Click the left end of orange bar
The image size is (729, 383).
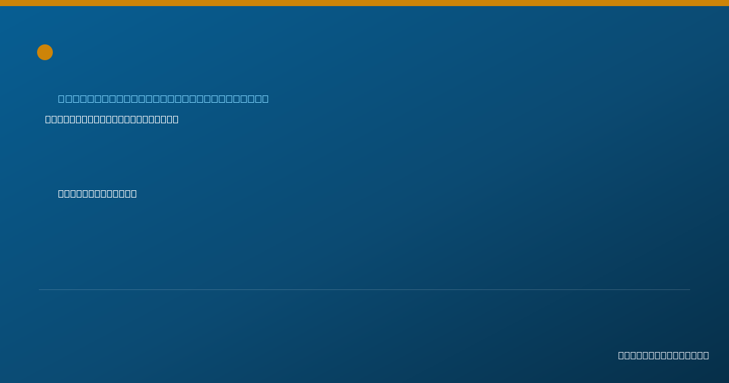pos(2,3)
